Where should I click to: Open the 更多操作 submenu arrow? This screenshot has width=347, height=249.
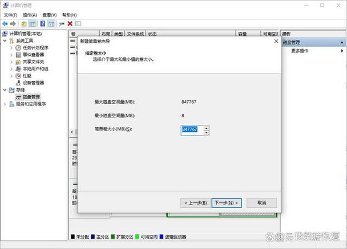(x=342, y=51)
